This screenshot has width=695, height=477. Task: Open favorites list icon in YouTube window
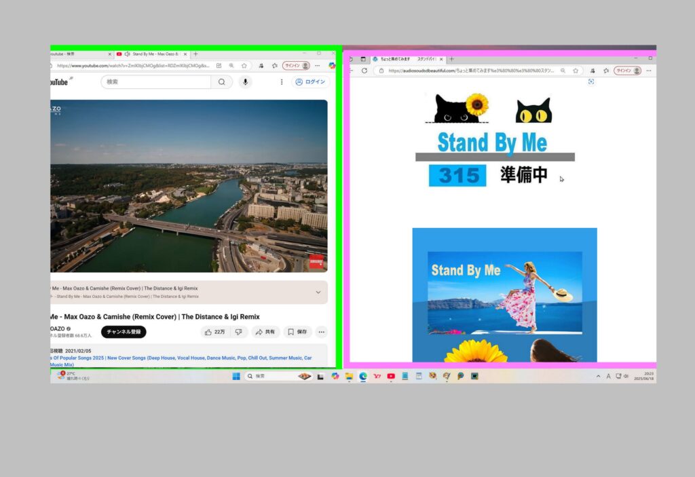click(x=274, y=66)
